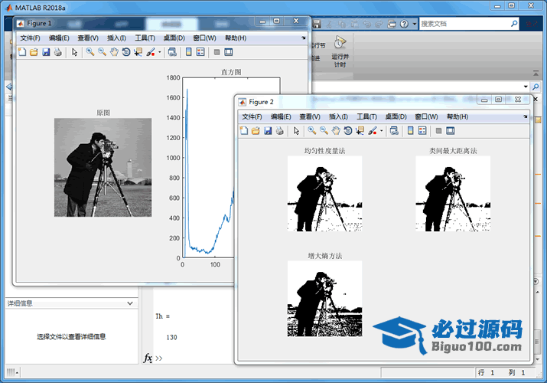This screenshot has width=547, height=383.
Task: Click Link Plot icon in Figure 2 toolbar
Action: point(394,130)
